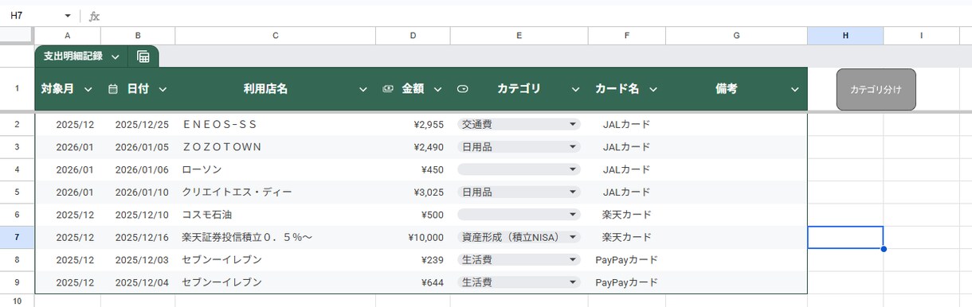This screenshot has height=307, width=972.
Task: Expand the 備考 column filter
Action: [794, 89]
